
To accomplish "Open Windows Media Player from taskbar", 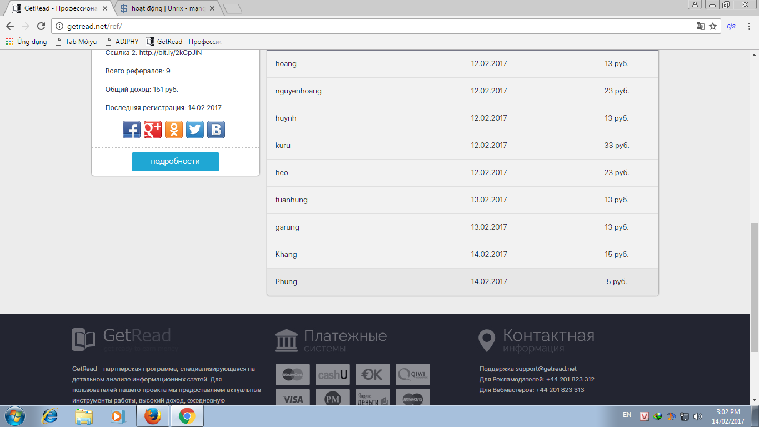I will 117,416.
